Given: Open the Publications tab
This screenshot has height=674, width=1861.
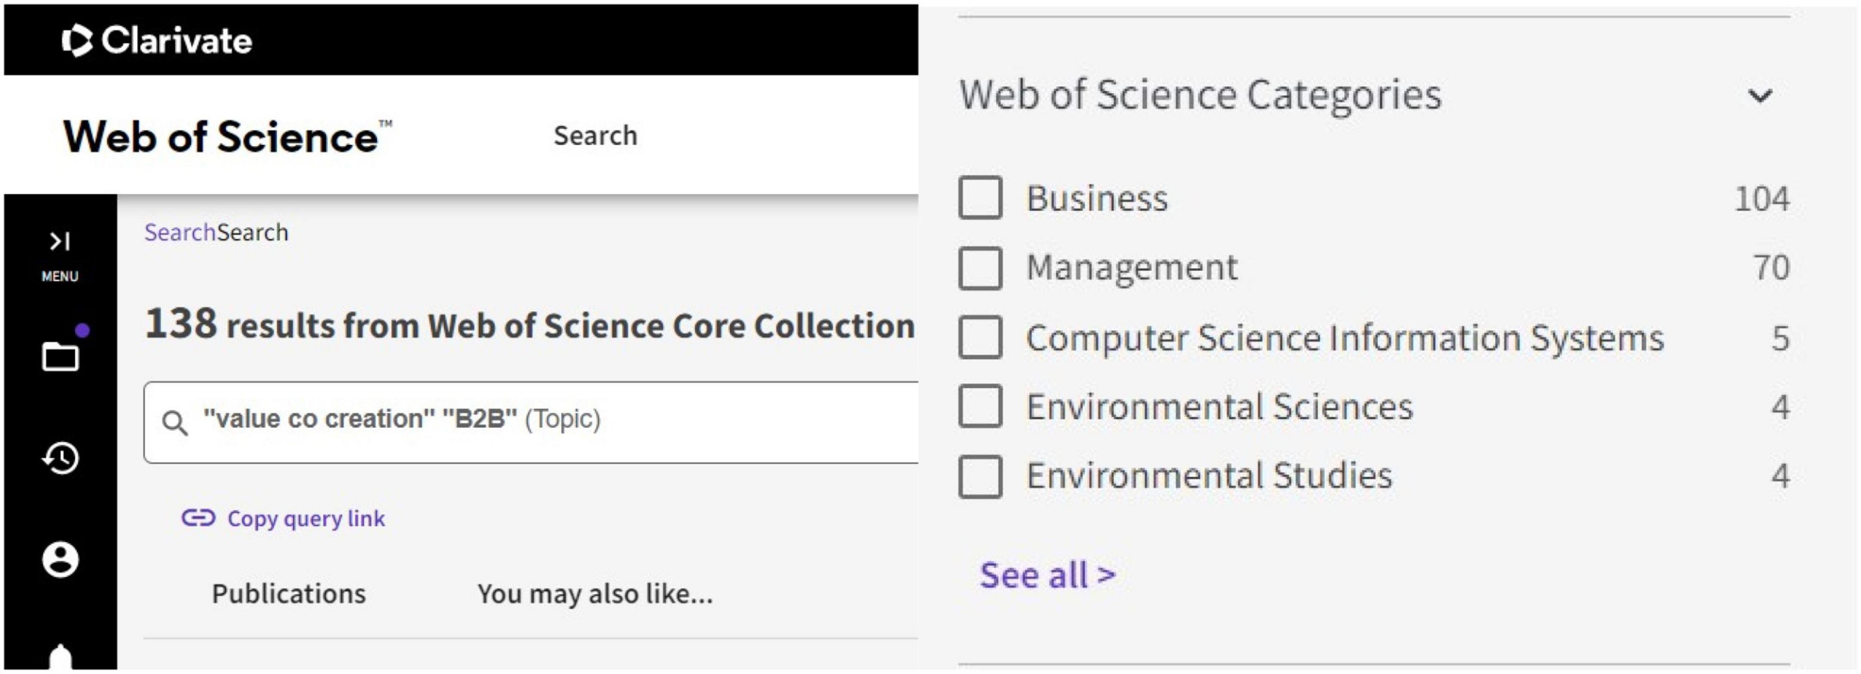Looking at the screenshot, I should pos(288,593).
